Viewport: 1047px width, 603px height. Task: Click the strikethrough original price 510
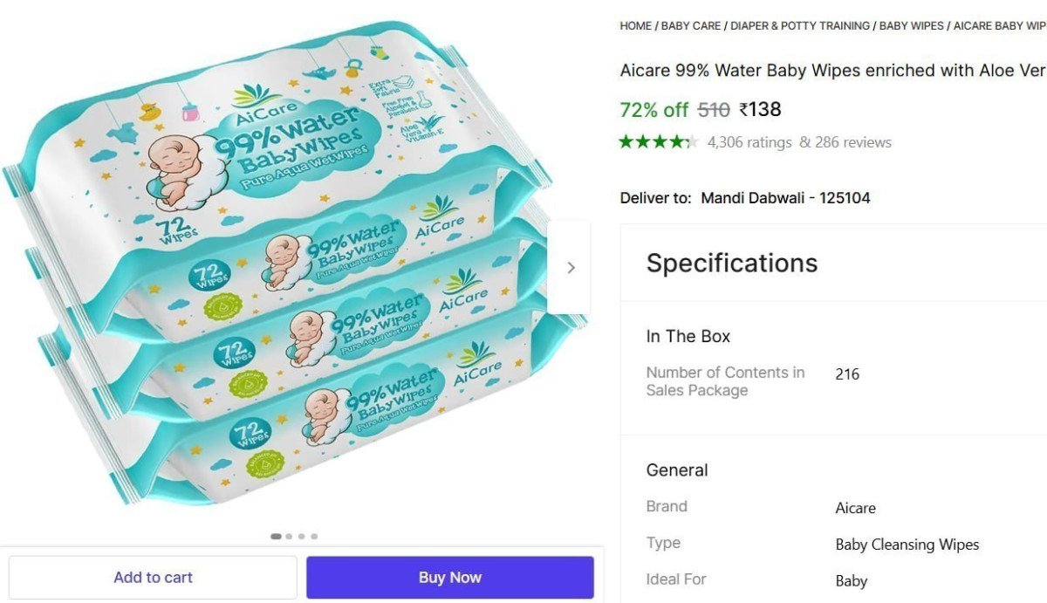pos(715,109)
